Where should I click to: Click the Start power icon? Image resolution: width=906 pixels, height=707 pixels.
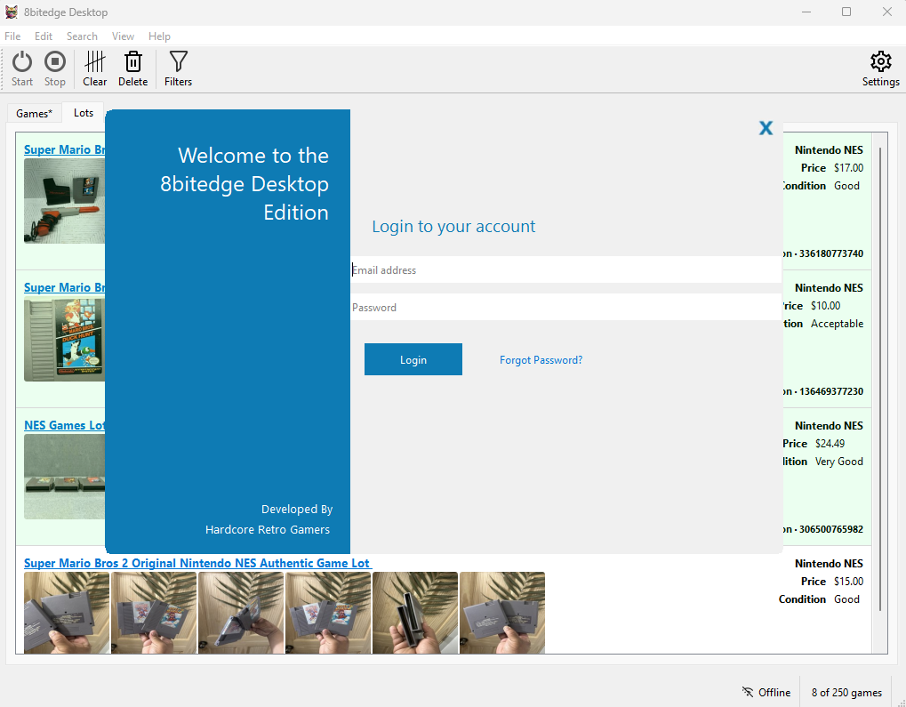click(x=22, y=62)
